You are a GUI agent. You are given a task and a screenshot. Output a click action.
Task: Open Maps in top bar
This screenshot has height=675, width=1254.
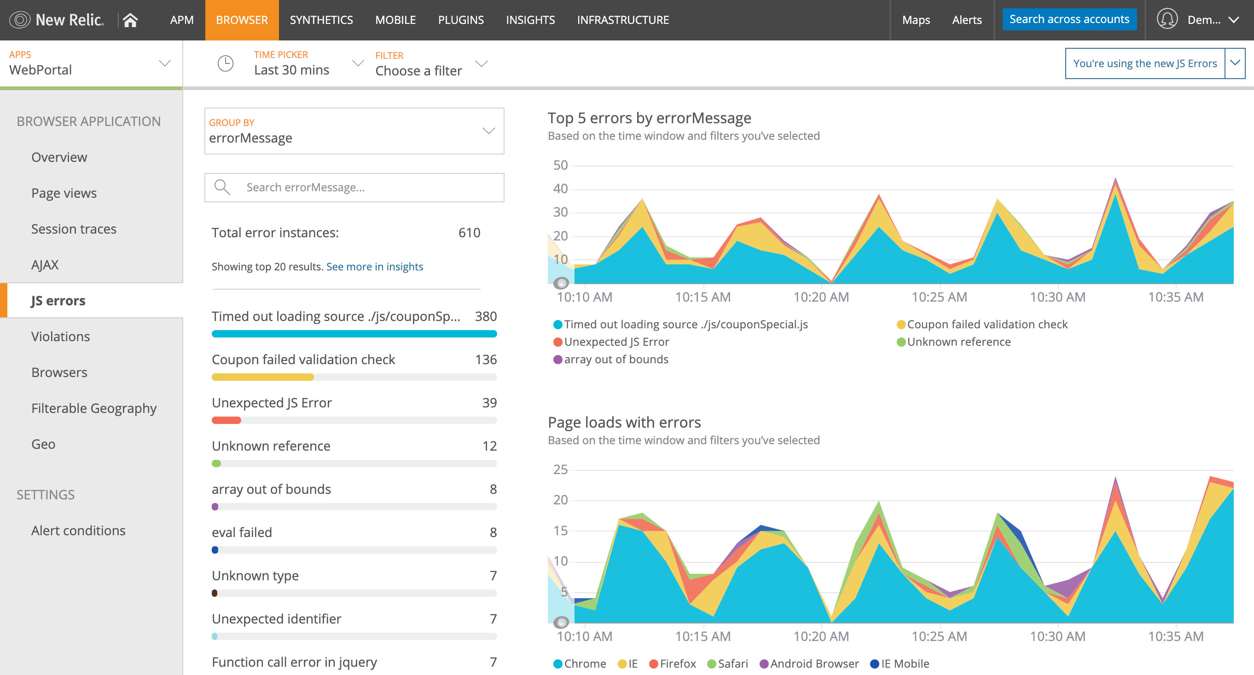pyautogui.click(x=916, y=20)
